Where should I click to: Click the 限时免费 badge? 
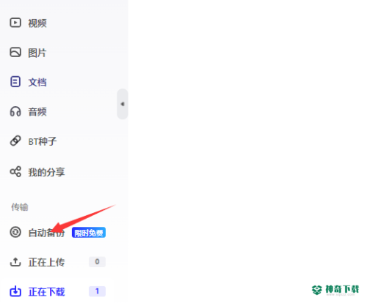click(x=89, y=233)
